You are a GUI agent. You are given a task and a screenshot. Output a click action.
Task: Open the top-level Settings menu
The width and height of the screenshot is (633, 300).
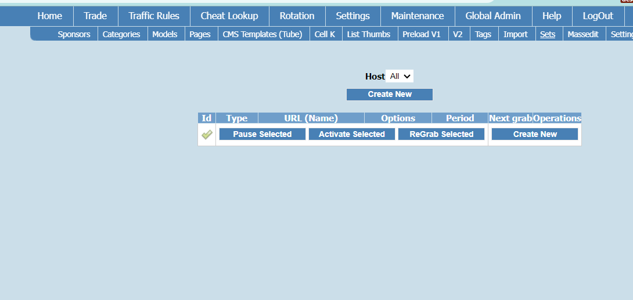coord(353,16)
